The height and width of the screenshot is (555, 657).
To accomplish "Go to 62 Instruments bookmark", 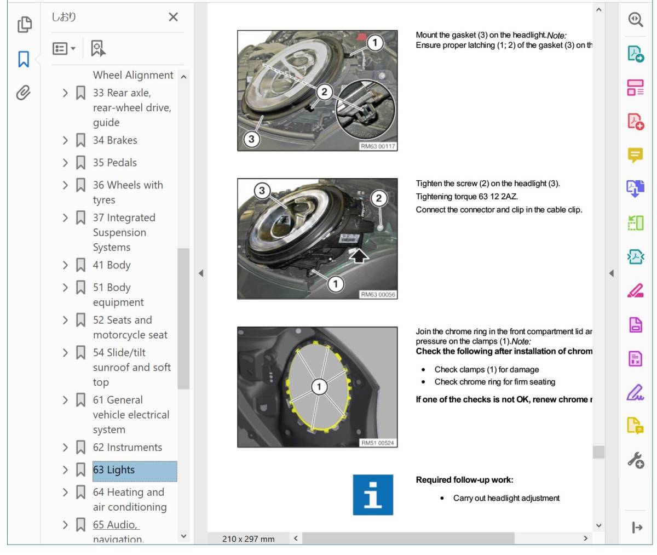I will tap(128, 448).
